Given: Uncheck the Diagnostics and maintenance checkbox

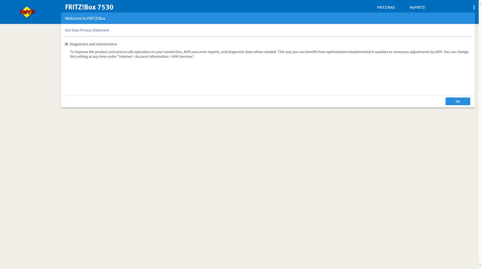Looking at the screenshot, I should (x=67, y=44).
